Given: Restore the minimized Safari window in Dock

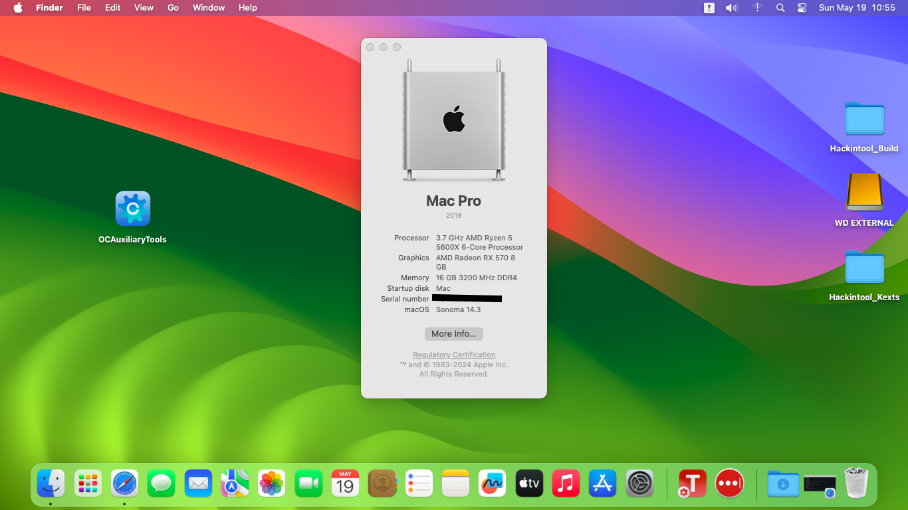Looking at the screenshot, I should 820,484.
